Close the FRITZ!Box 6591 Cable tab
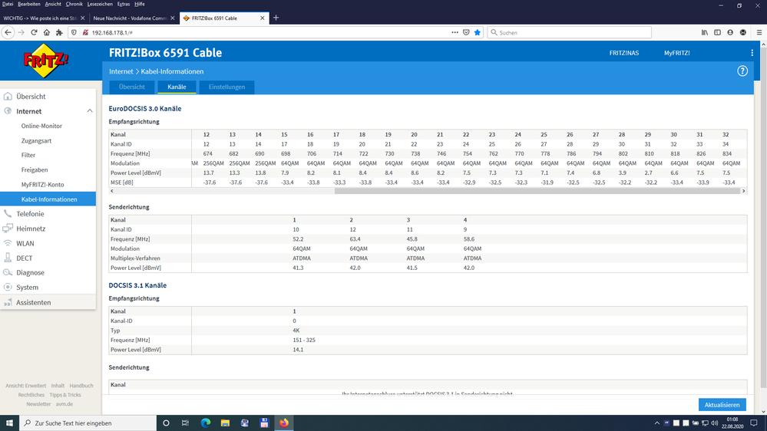767x431 pixels. point(262,18)
